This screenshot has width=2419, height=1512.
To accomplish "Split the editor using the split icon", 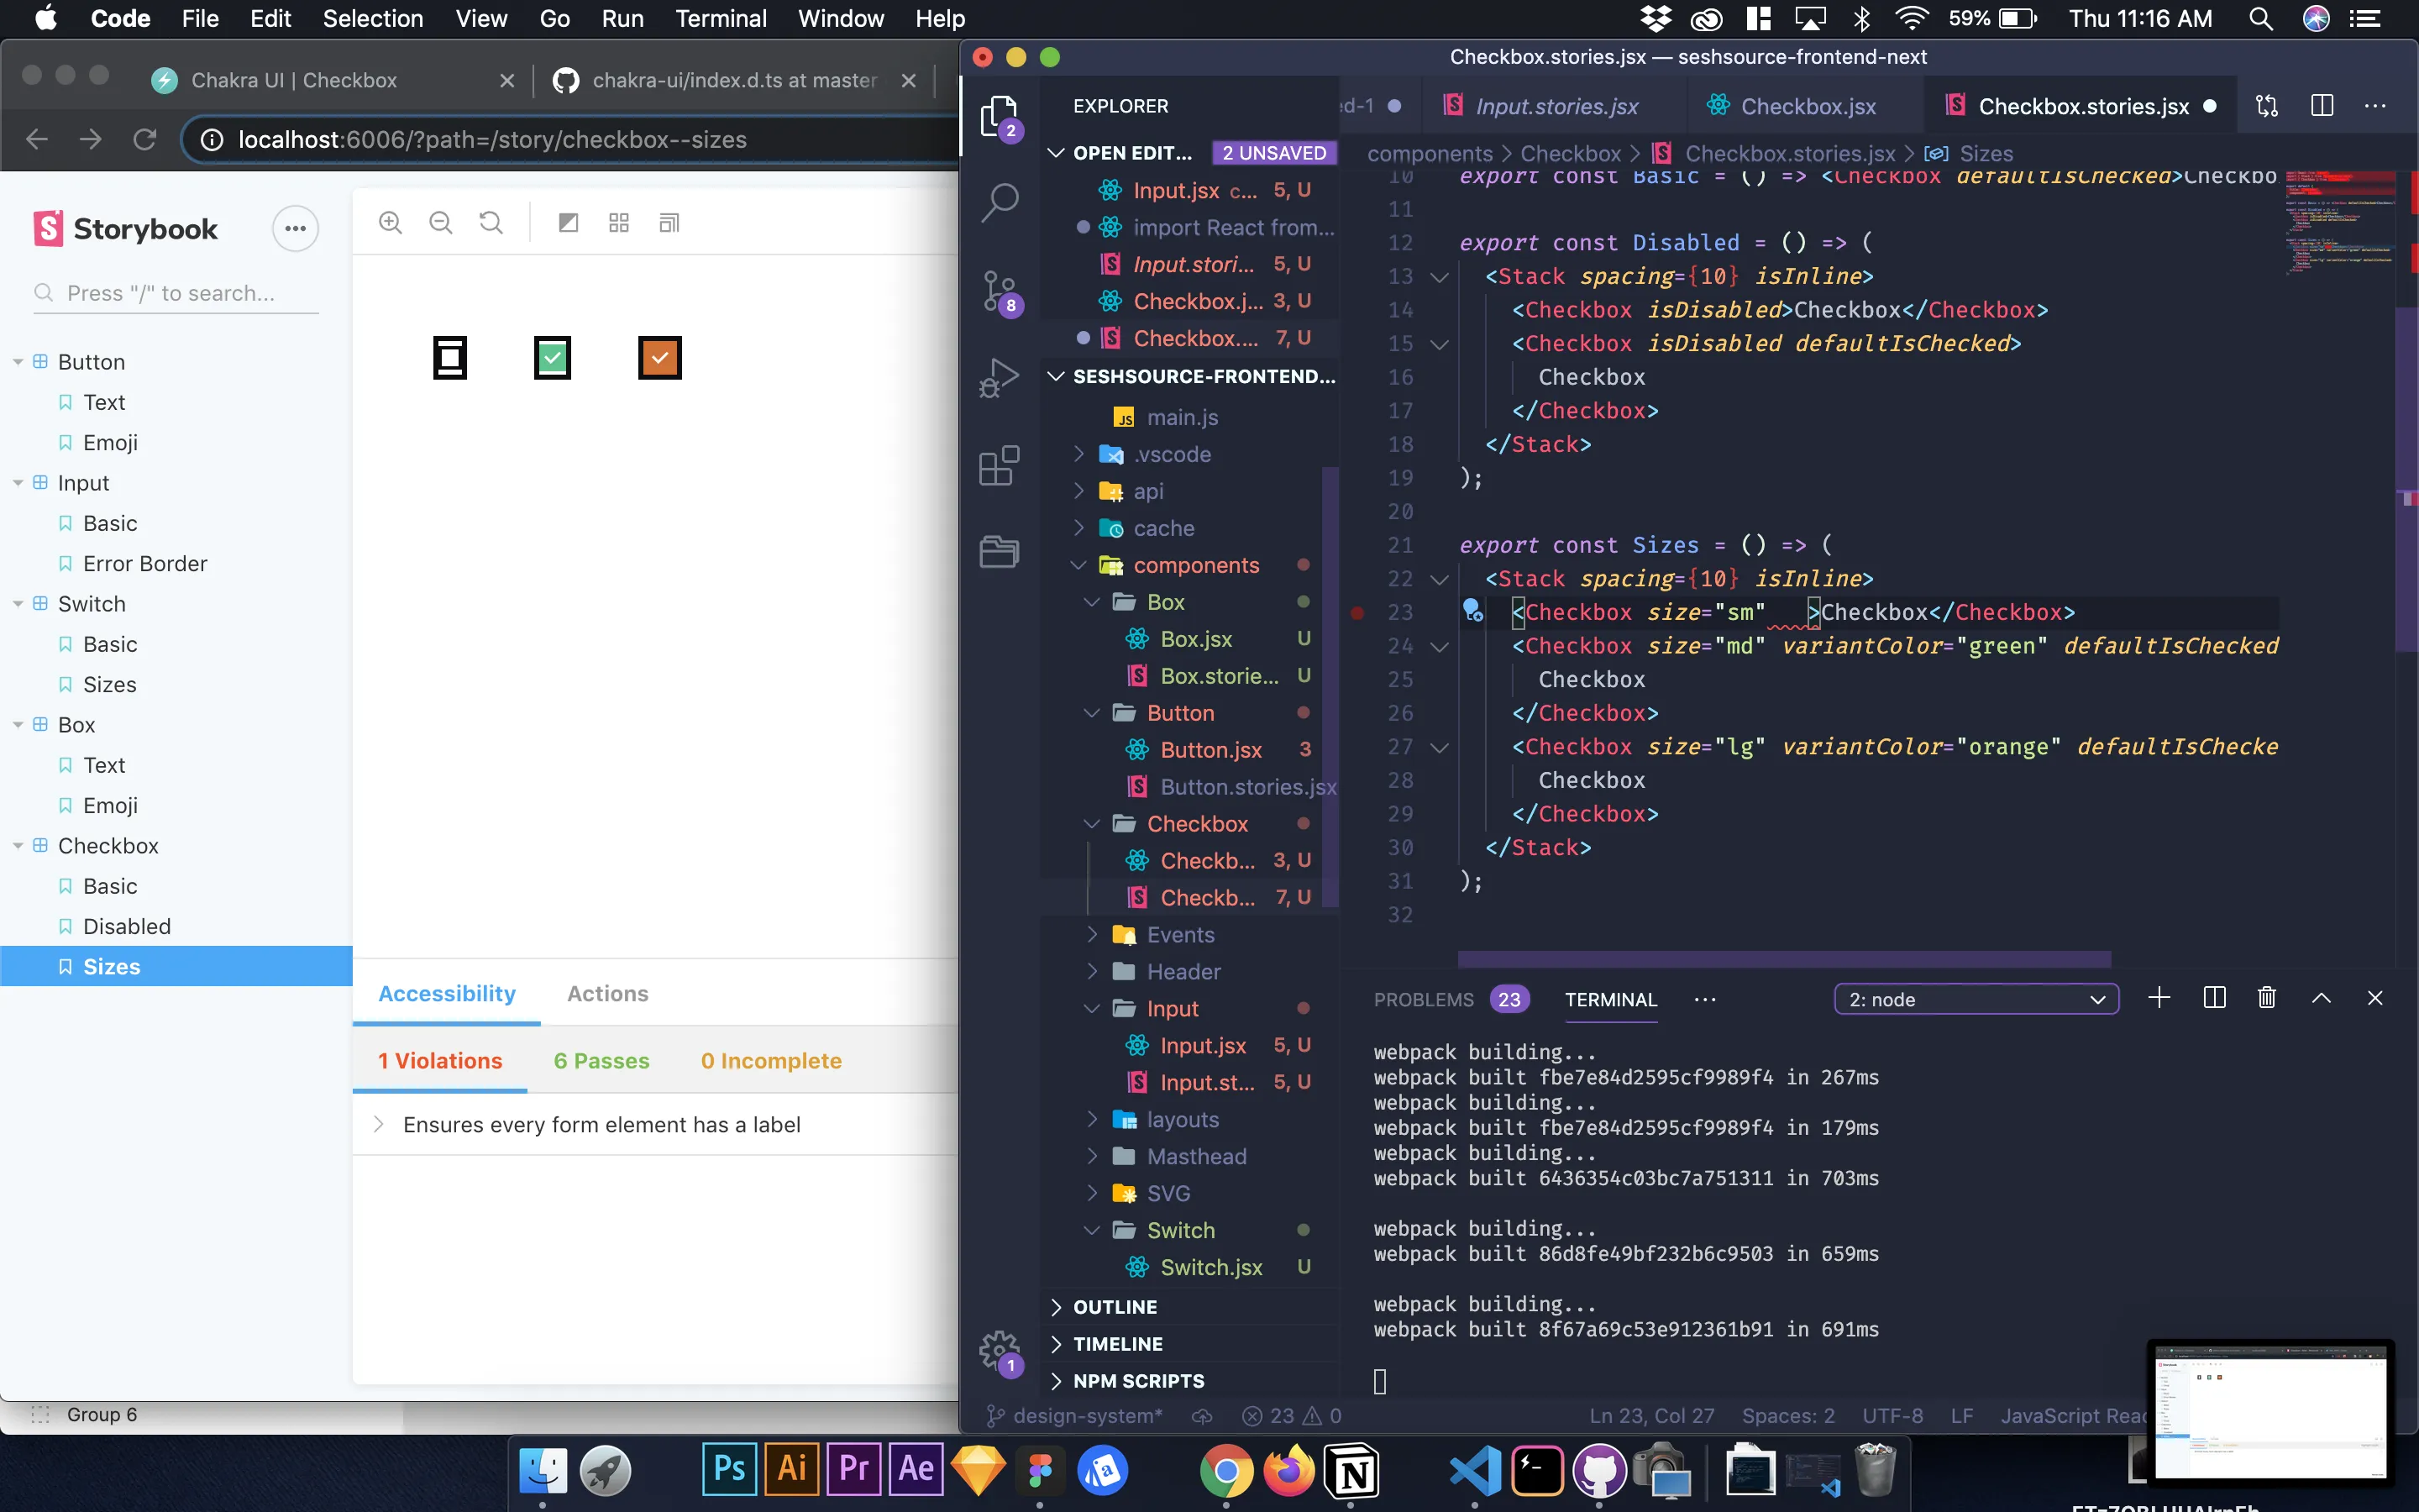I will (x=2321, y=105).
